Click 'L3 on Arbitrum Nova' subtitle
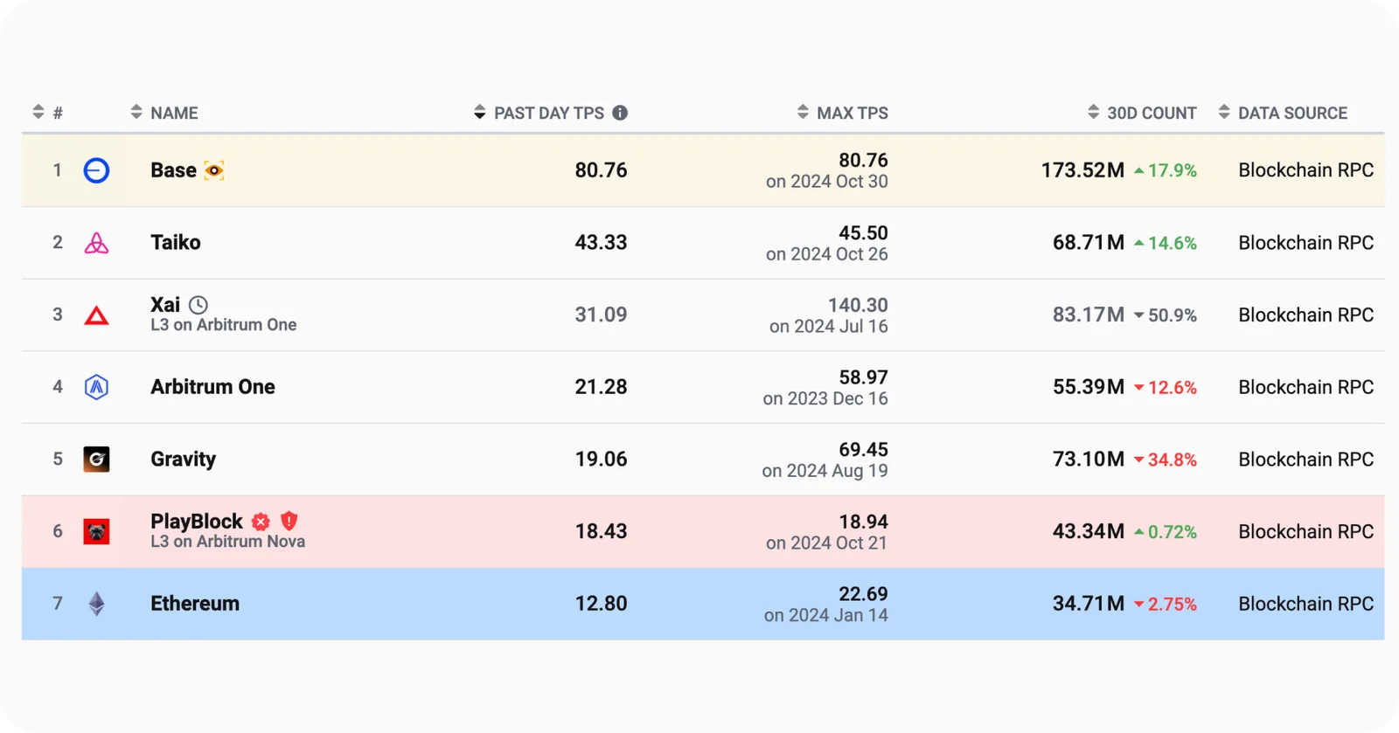The image size is (1399, 733). 227,542
